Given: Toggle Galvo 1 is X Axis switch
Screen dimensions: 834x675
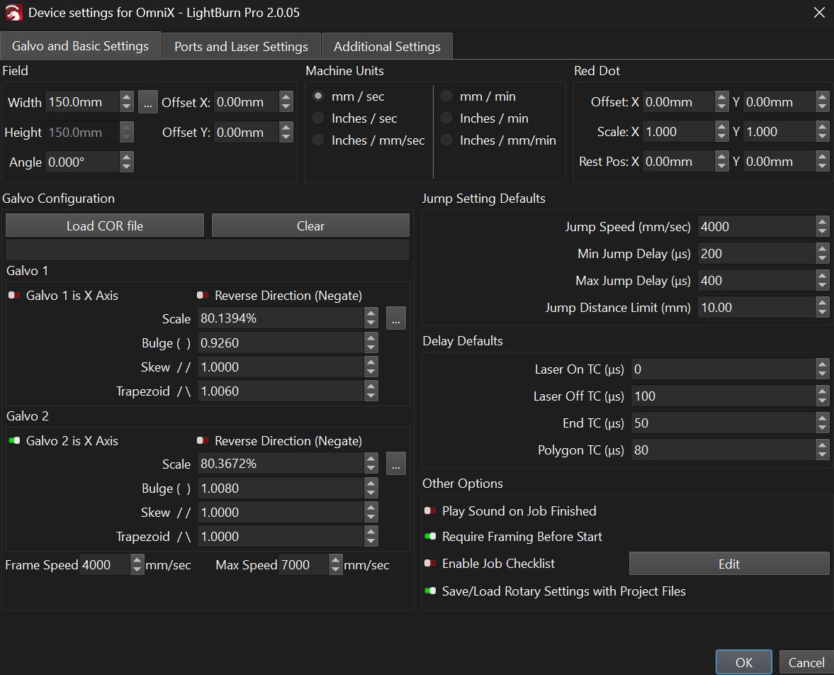Looking at the screenshot, I should (x=14, y=296).
